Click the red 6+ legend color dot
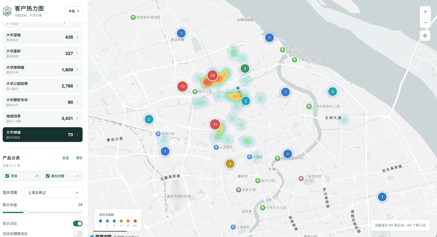This screenshot has width=437, height=237. pos(135,221)
